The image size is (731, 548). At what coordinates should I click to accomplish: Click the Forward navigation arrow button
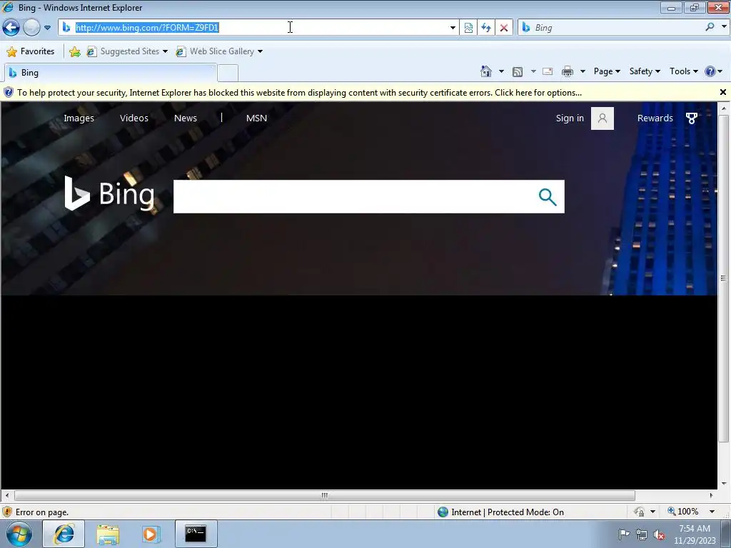tap(31, 28)
